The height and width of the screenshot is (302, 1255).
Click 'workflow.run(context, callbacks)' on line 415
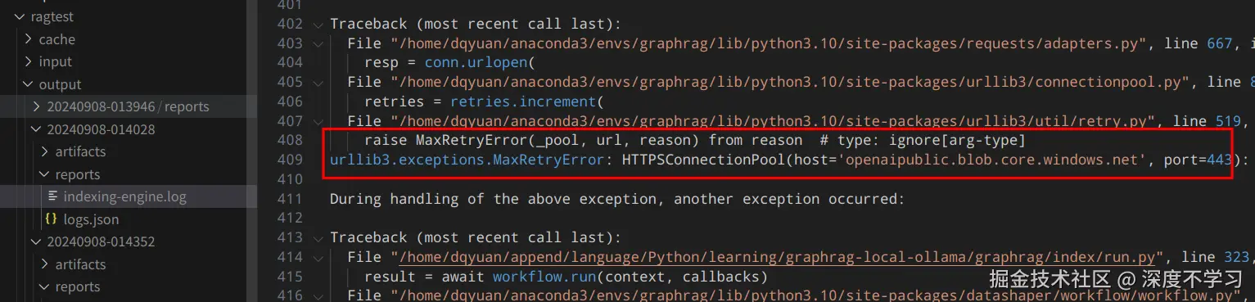coord(630,277)
